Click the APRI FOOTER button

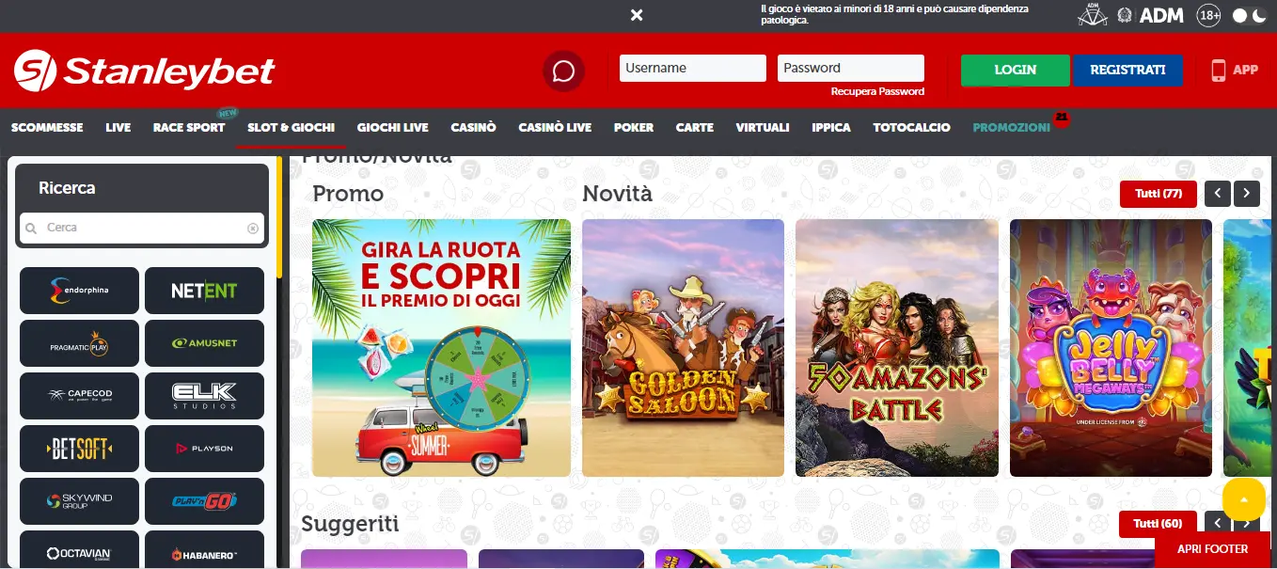1213,549
